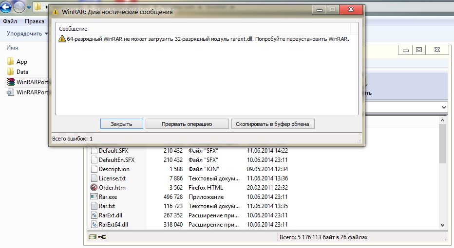Screen dimensions: 454x248
Task: Select the App folder icon
Action: click(10, 61)
